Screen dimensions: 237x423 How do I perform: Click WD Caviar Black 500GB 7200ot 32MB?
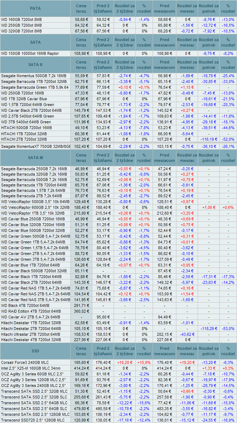[x=33, y=270]
